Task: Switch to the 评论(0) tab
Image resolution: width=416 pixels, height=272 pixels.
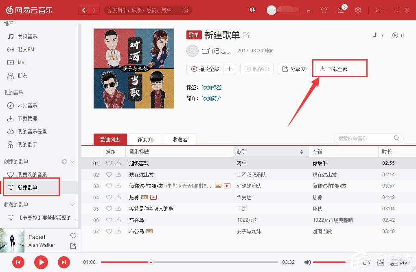Action: 145,139
